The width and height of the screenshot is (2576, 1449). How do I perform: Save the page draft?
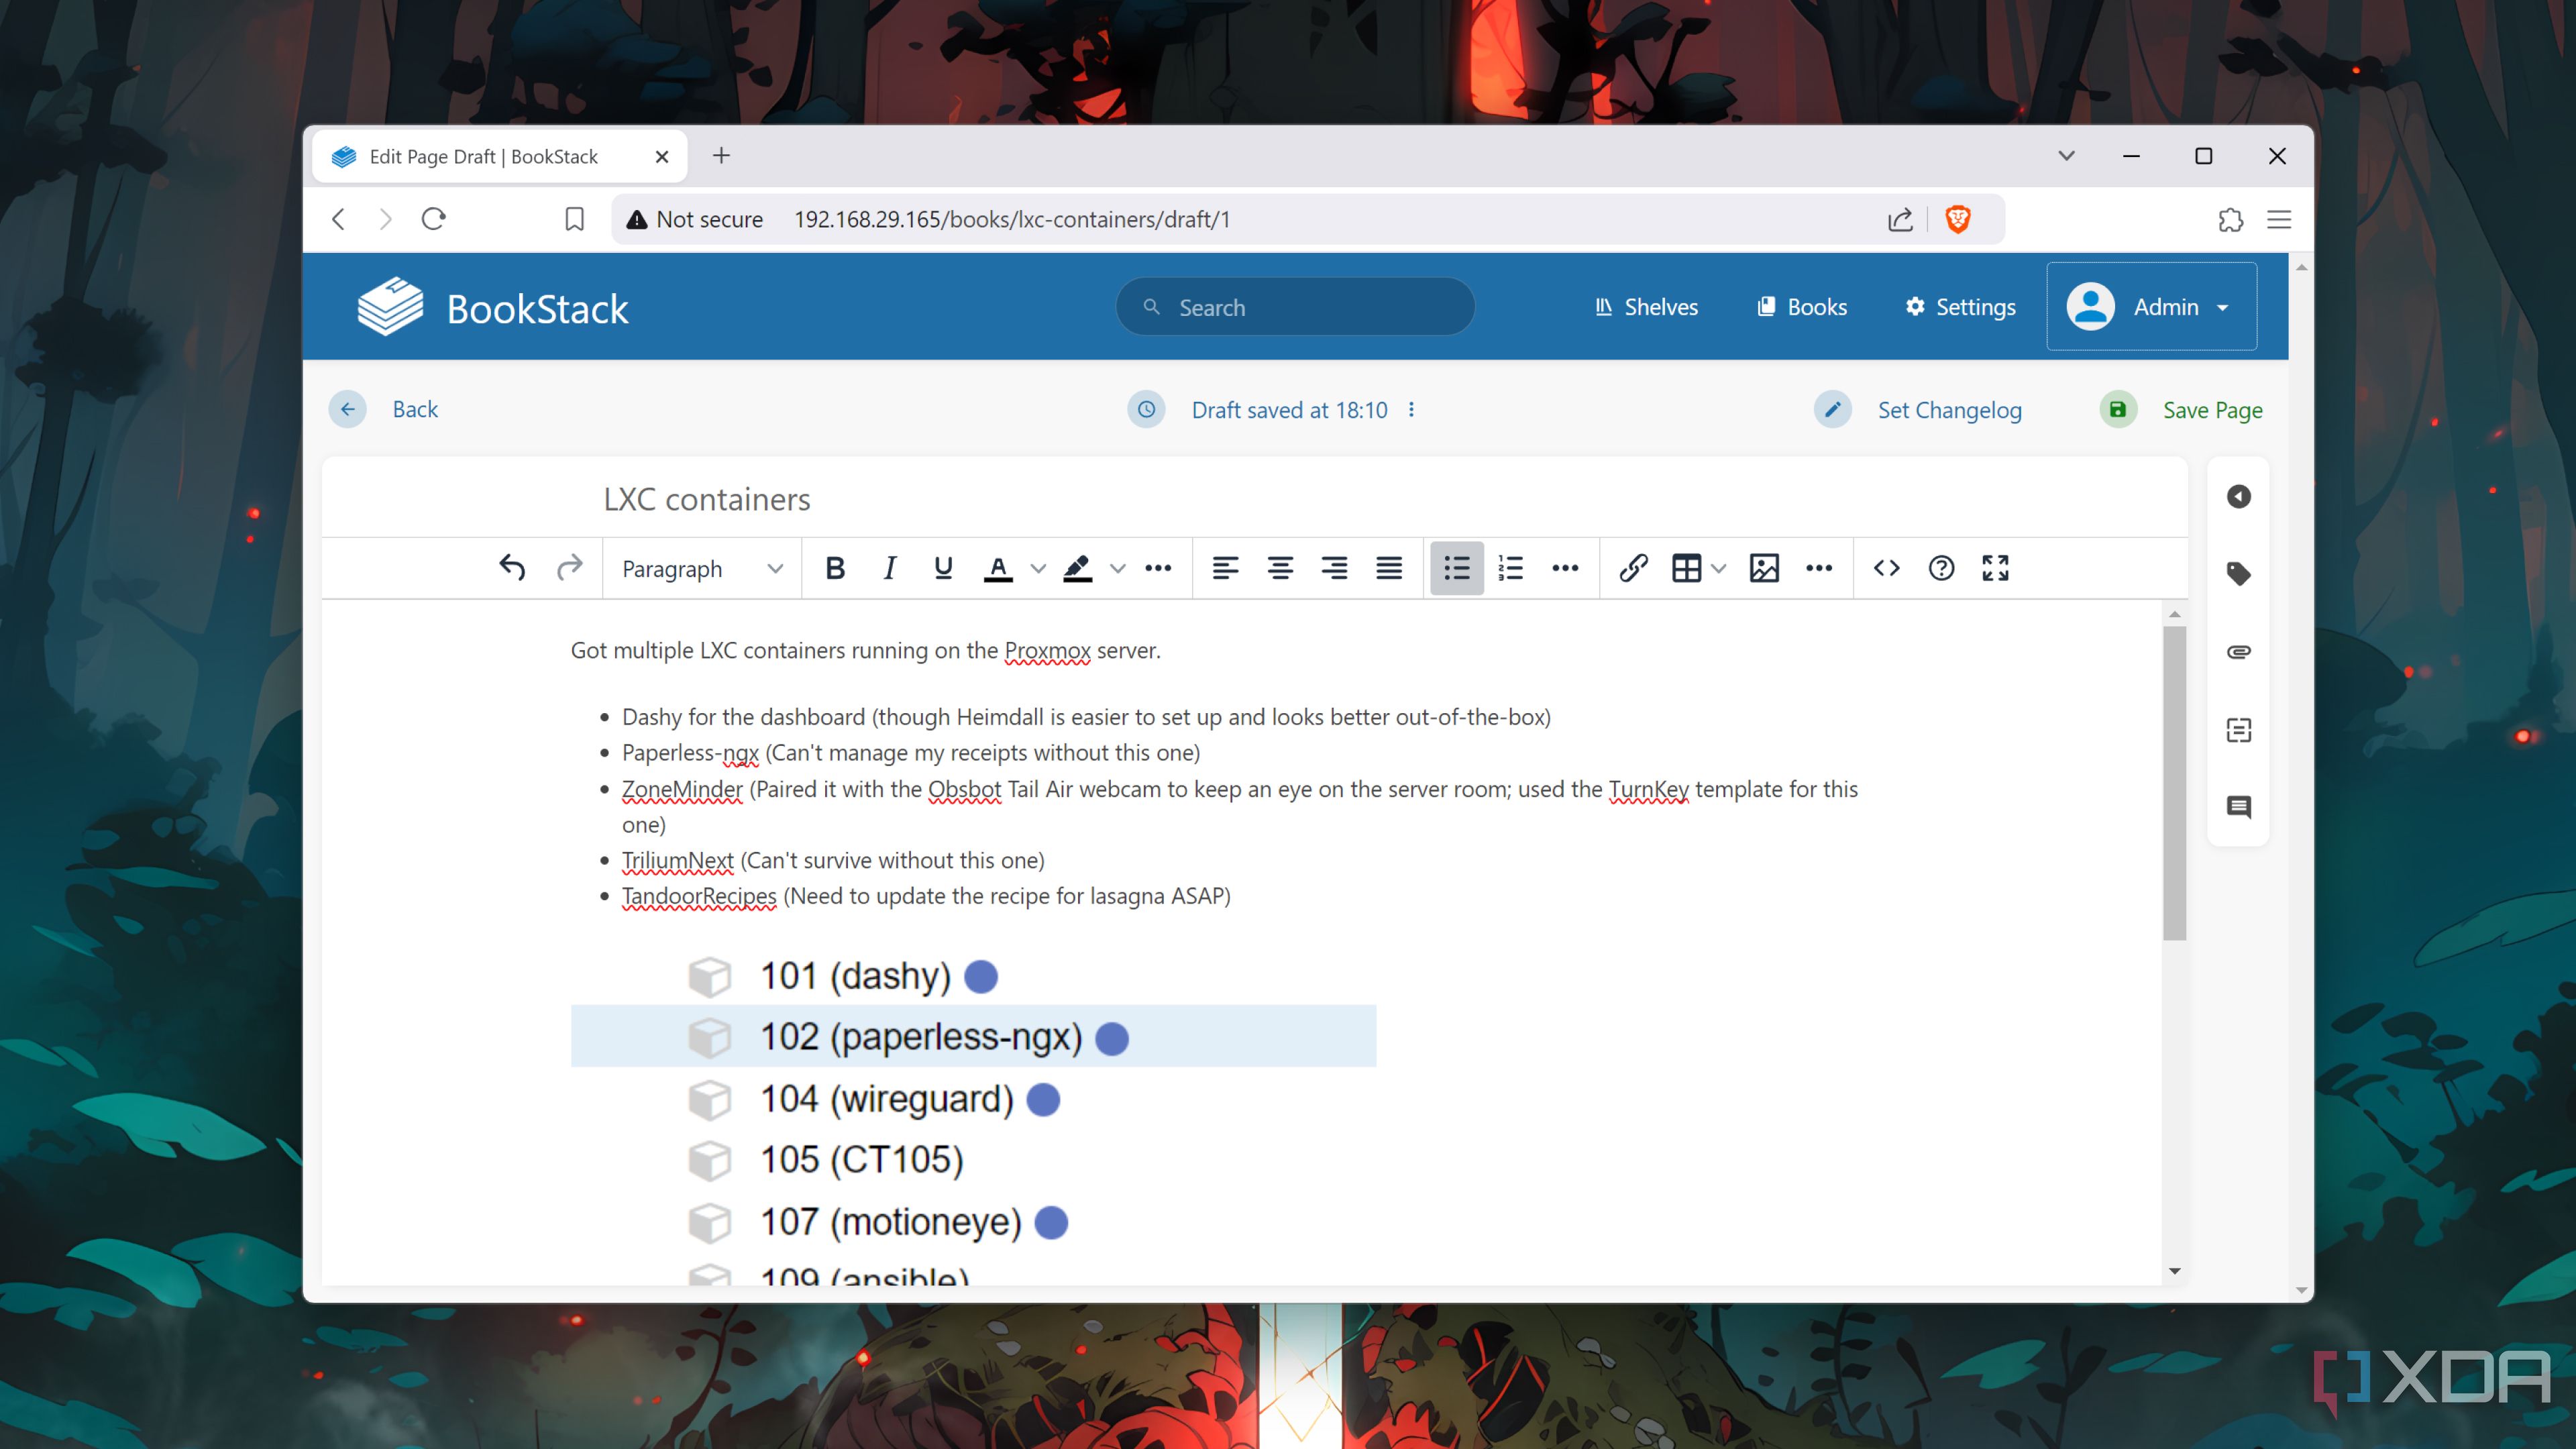tap(2211, 409)
